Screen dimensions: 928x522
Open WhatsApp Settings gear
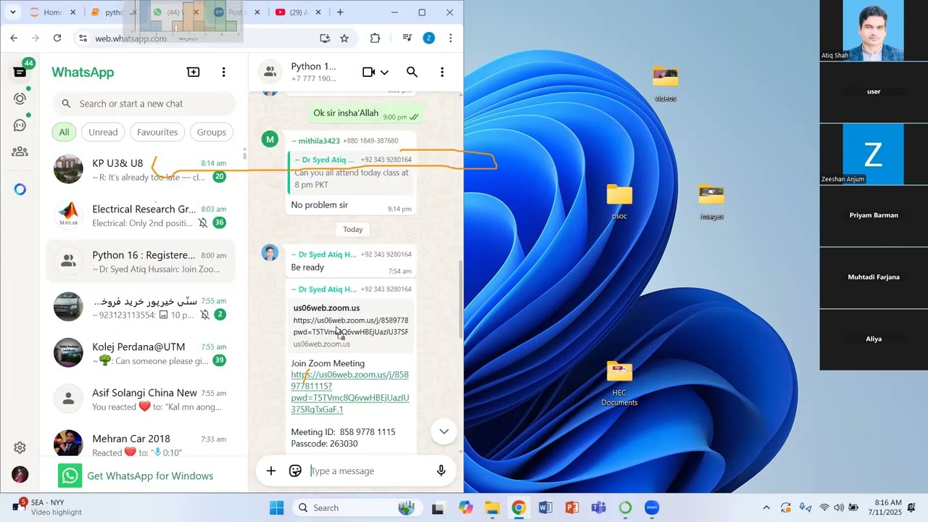tap(20, 448)
